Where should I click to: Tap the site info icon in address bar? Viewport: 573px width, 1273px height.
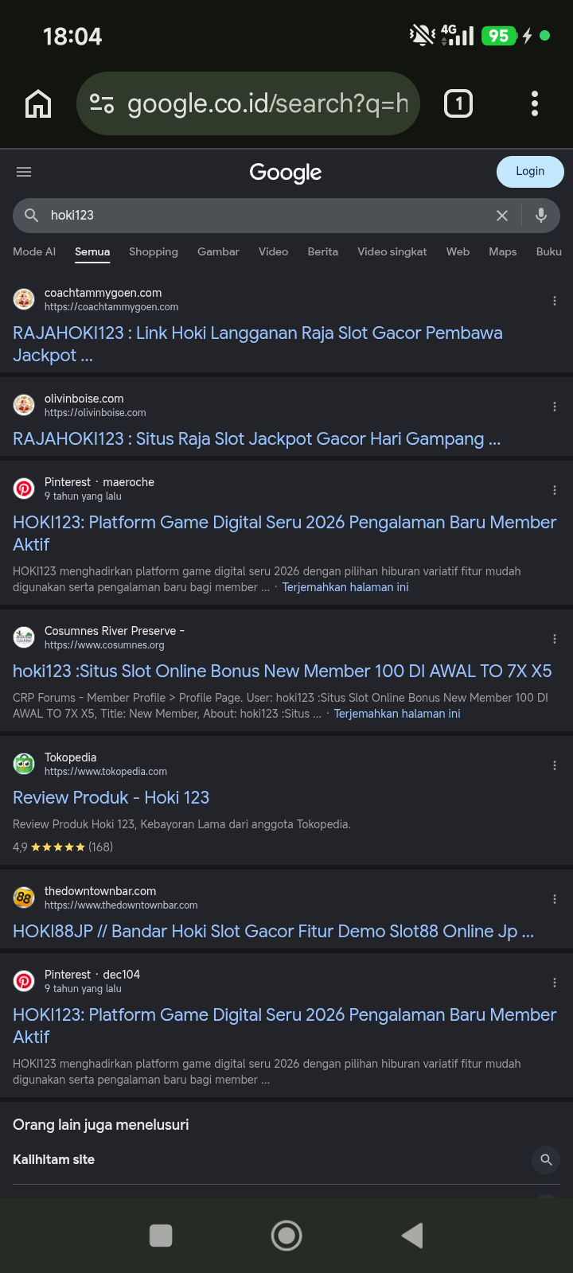coord(102,103)
